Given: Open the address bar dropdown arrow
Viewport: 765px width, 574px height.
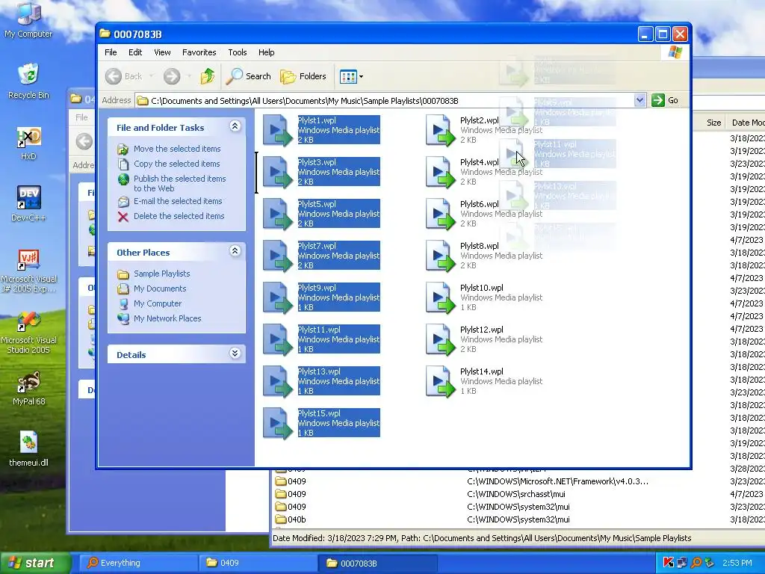Looking at the screenshot, I should tap(639, 101).
